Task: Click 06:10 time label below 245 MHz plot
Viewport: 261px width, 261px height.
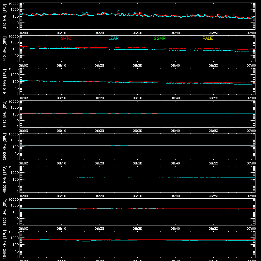Action: pyautogui.click(x=61, y=33)
